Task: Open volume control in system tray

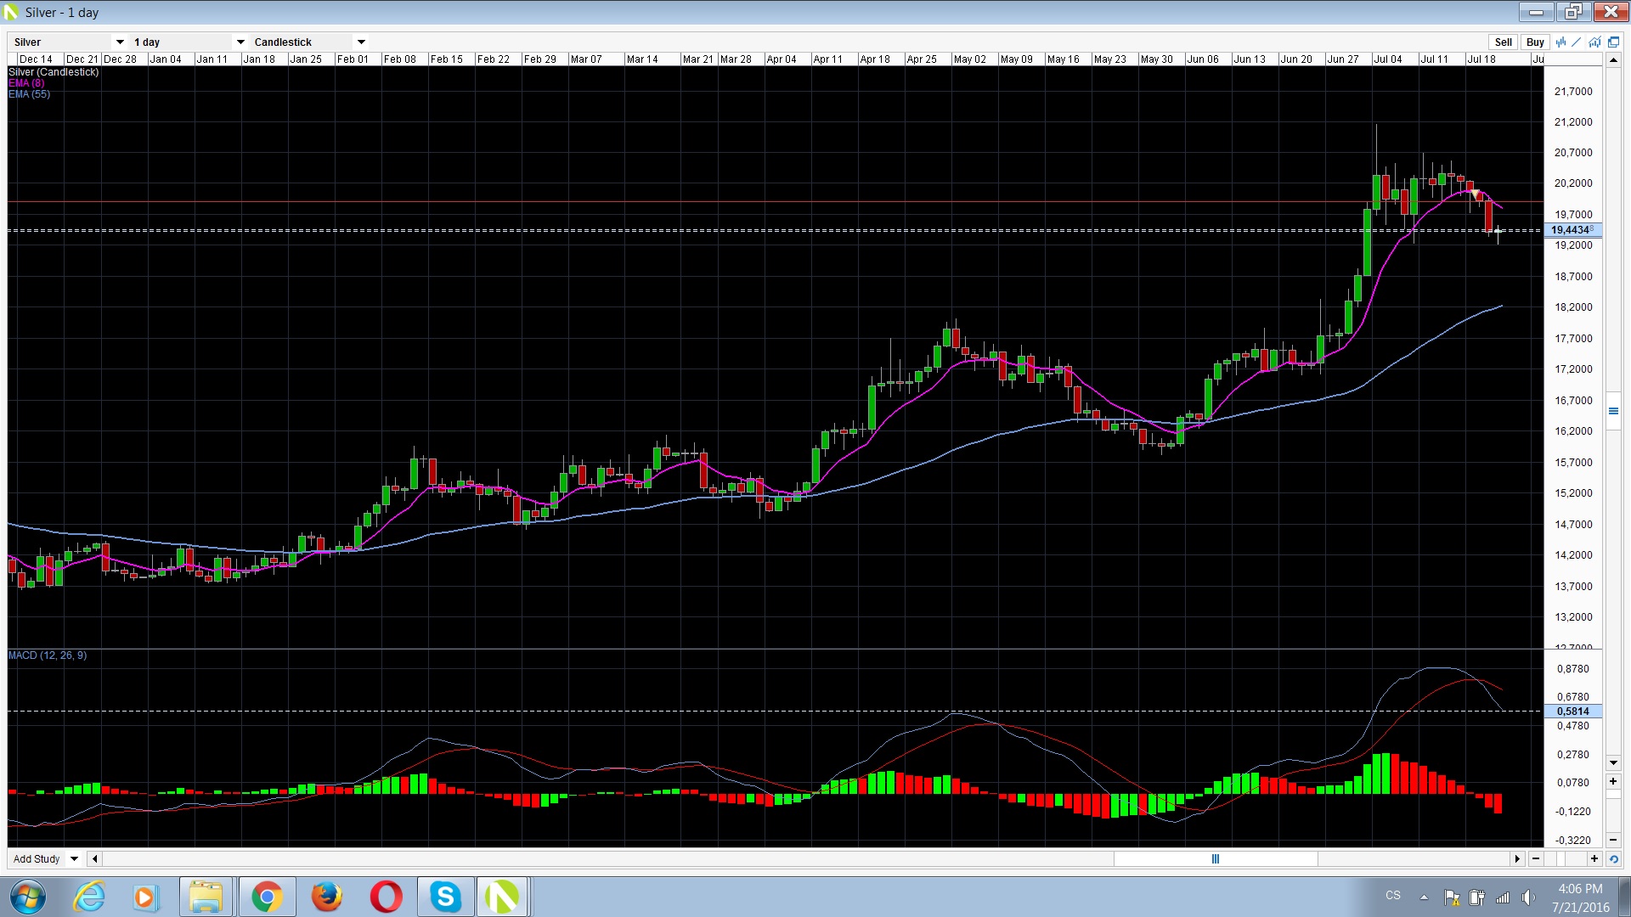Action: (x=1527, y=897)
